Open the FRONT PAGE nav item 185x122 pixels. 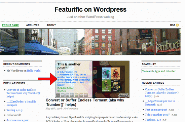tap(10, 25)
